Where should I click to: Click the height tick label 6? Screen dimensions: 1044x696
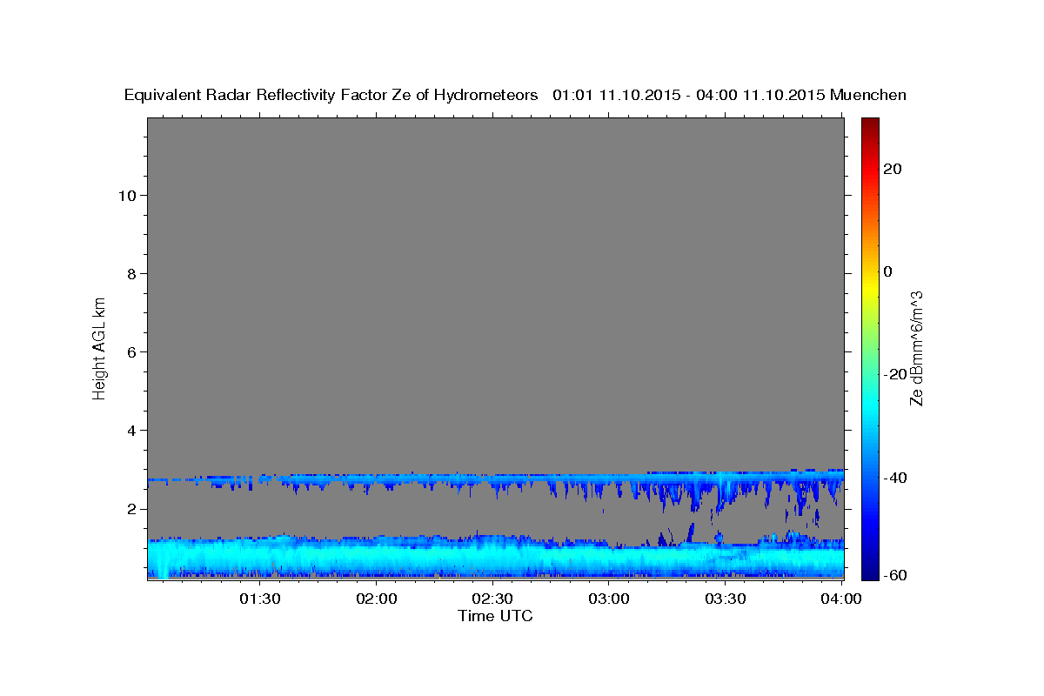pos(132,351)
